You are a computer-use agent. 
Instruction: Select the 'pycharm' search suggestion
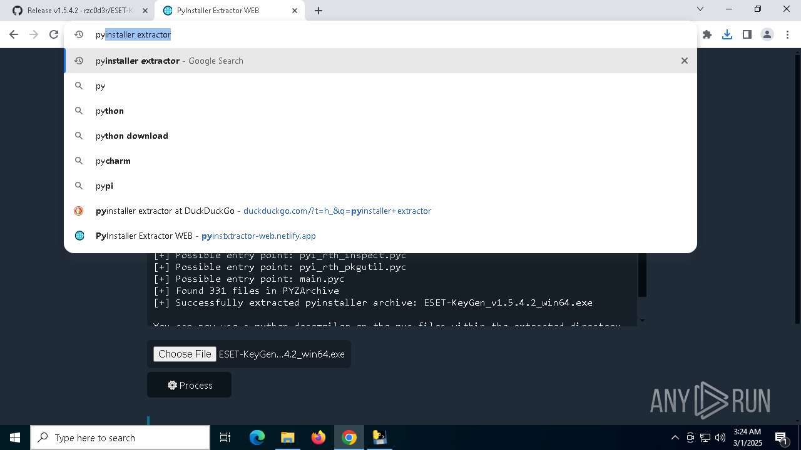click(380, 161)
